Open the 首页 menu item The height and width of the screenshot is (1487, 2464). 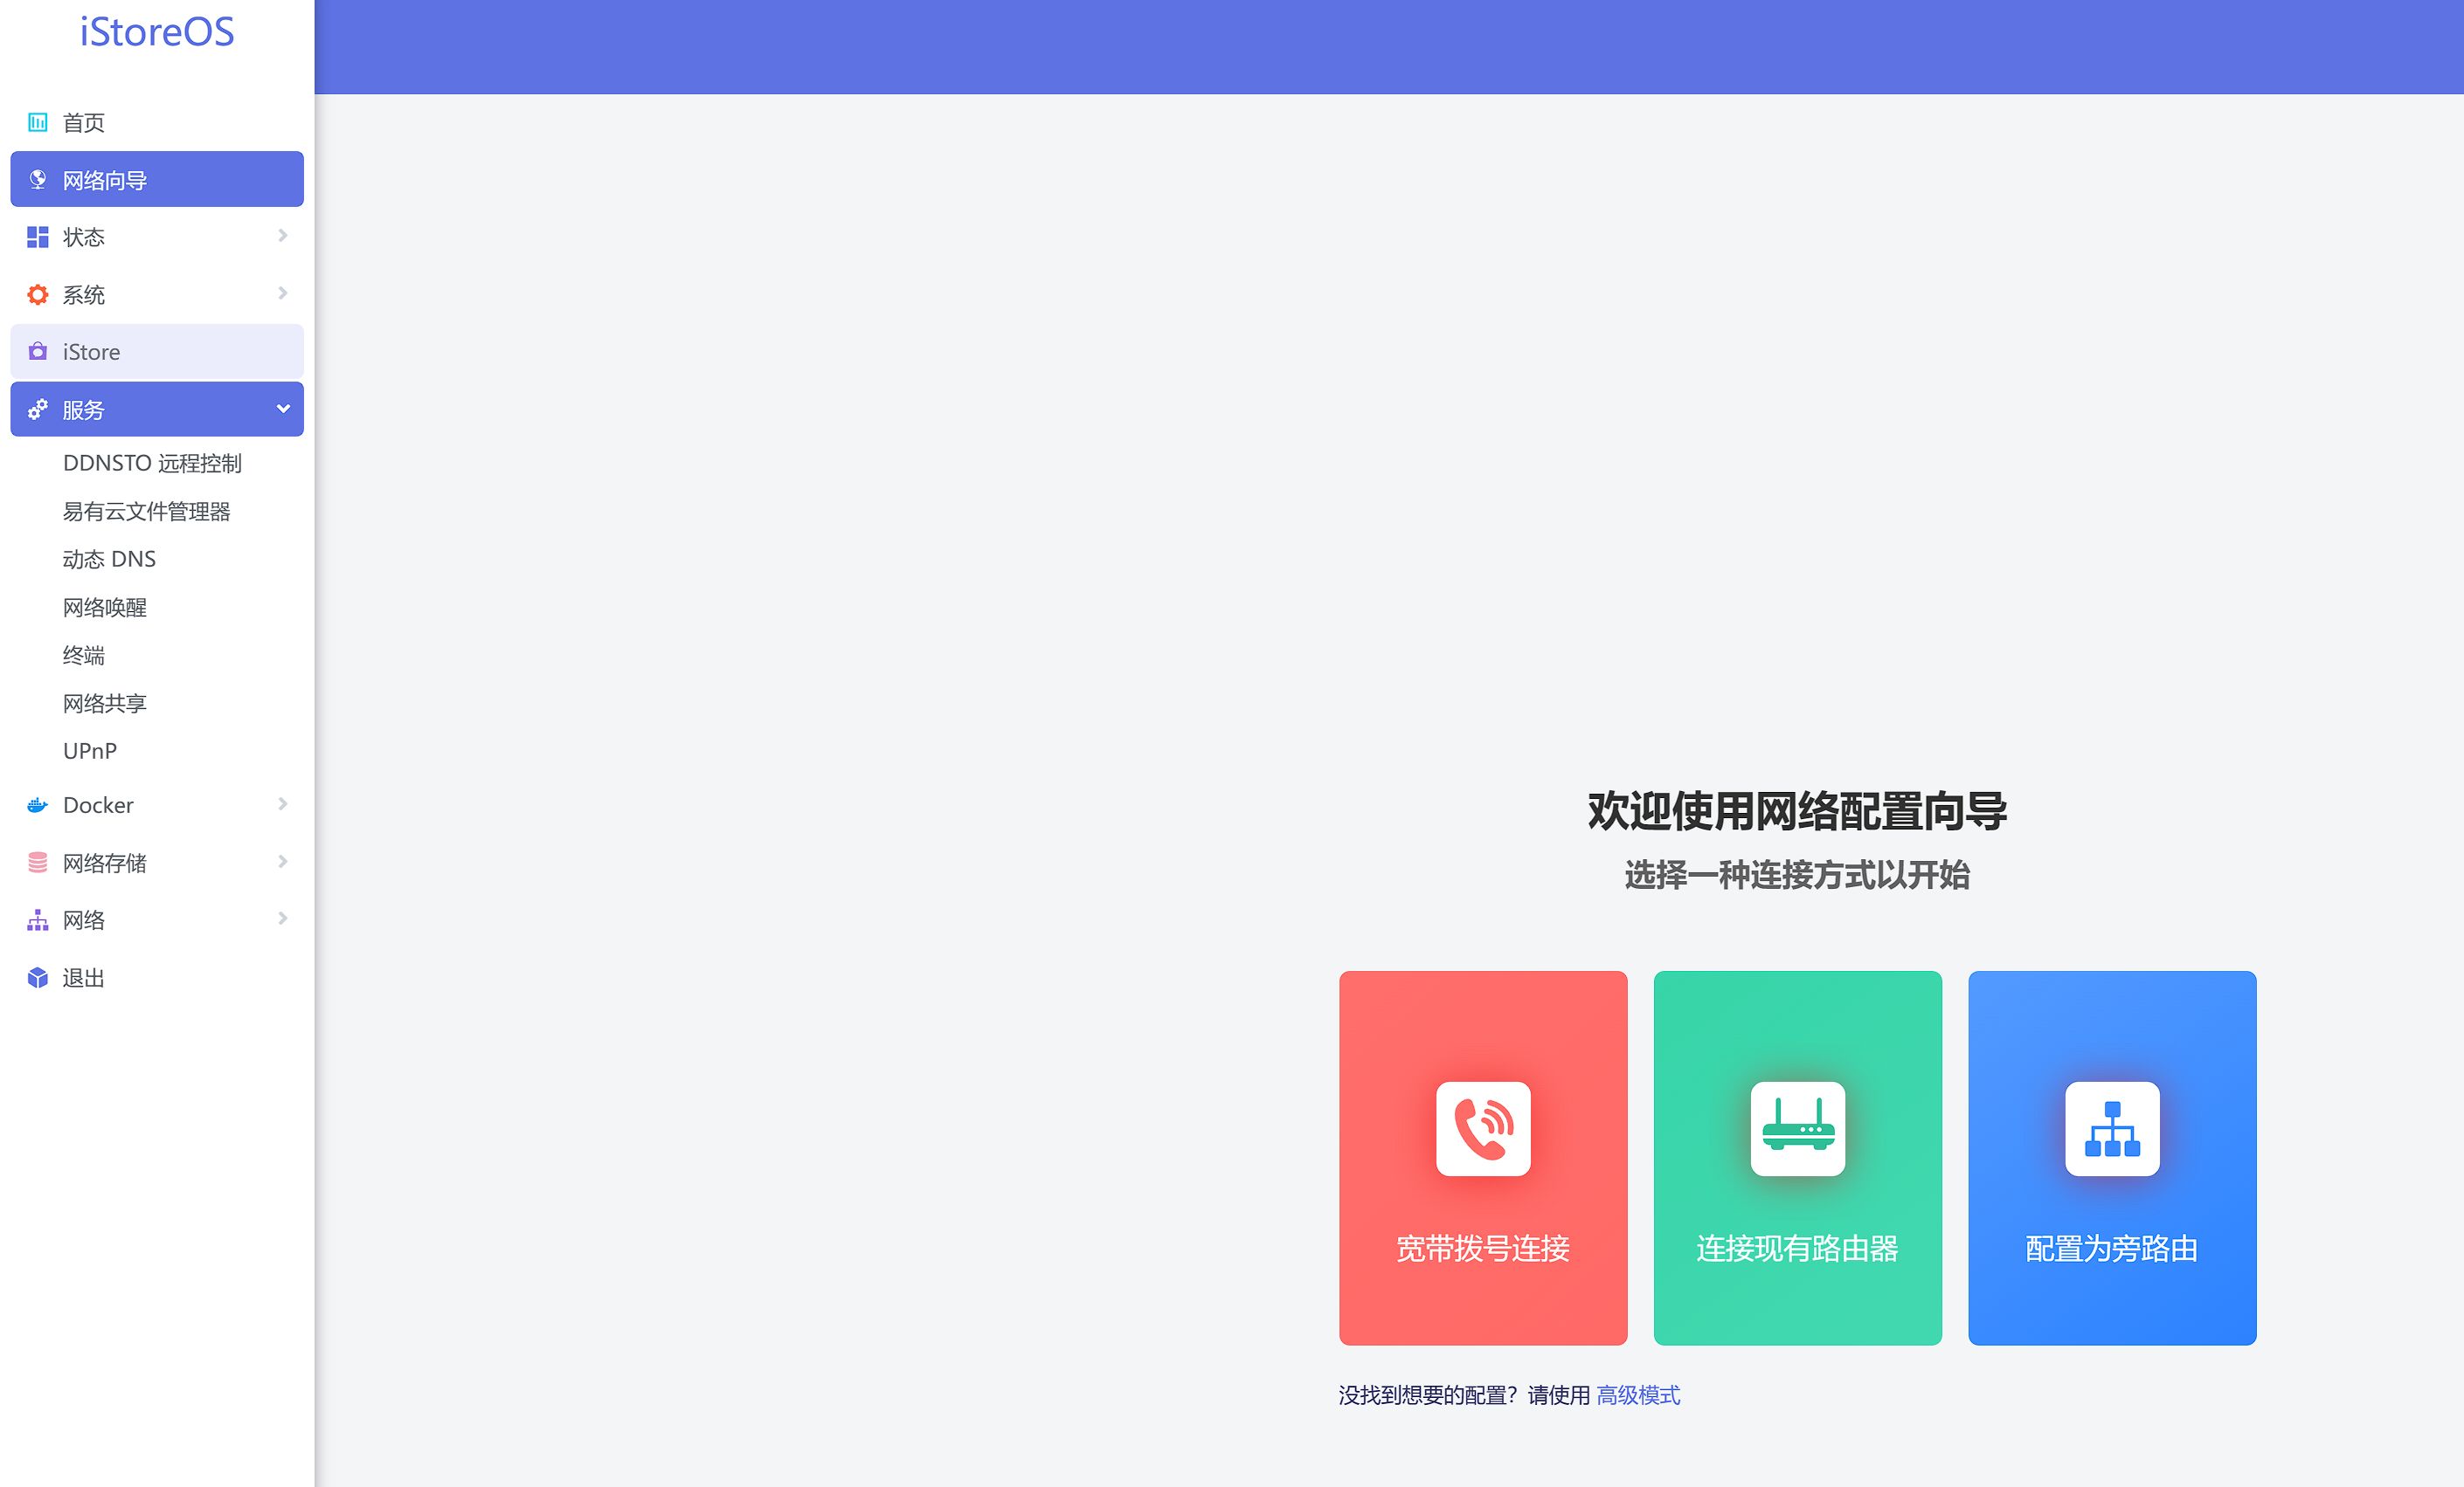point(83,123)
